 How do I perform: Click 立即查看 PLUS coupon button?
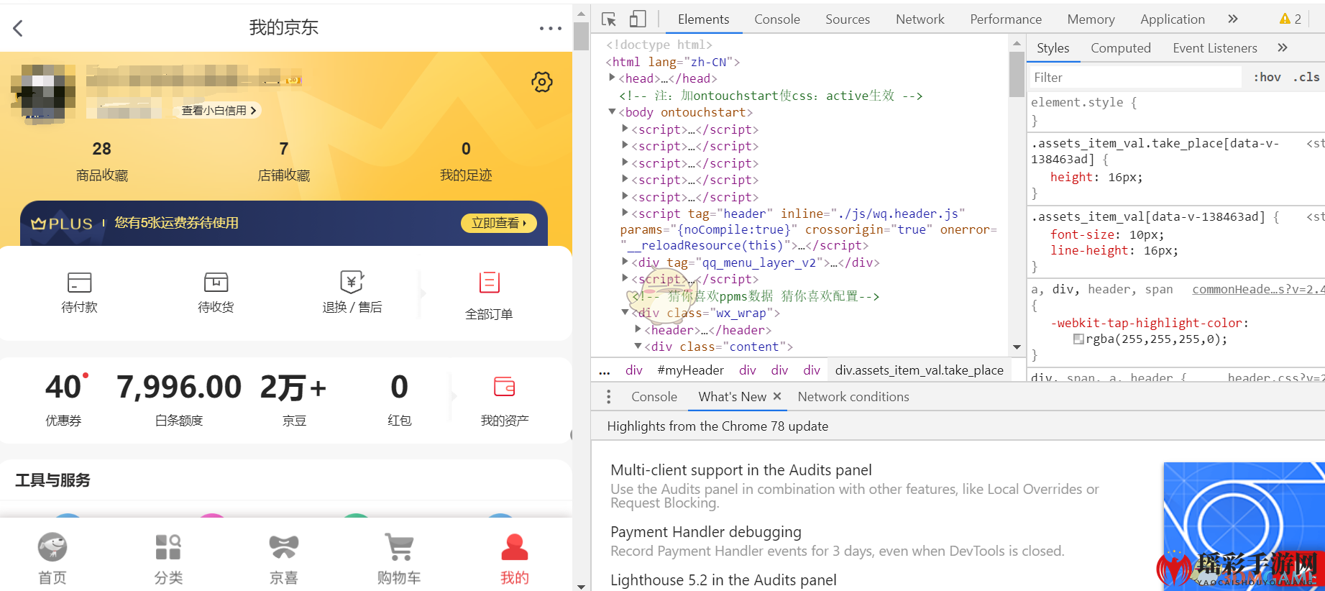pyautogui.click(x=499, y=223)
